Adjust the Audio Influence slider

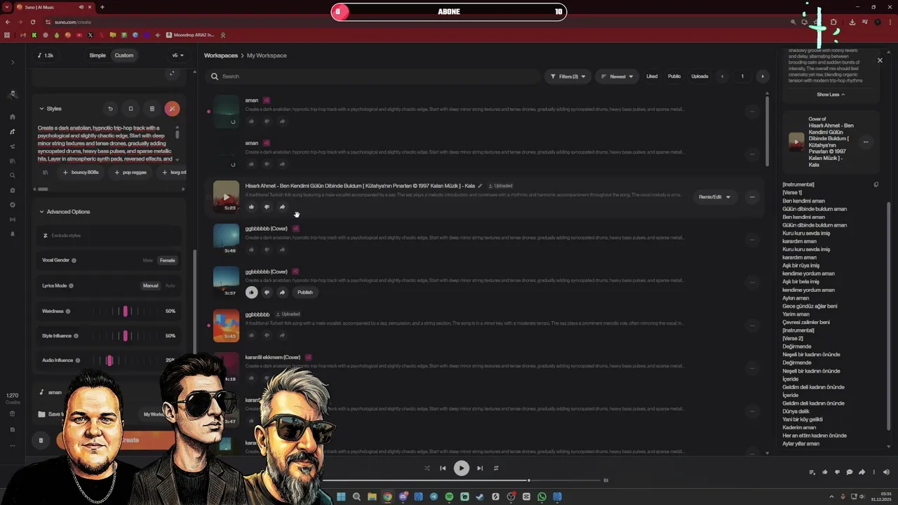109,361
